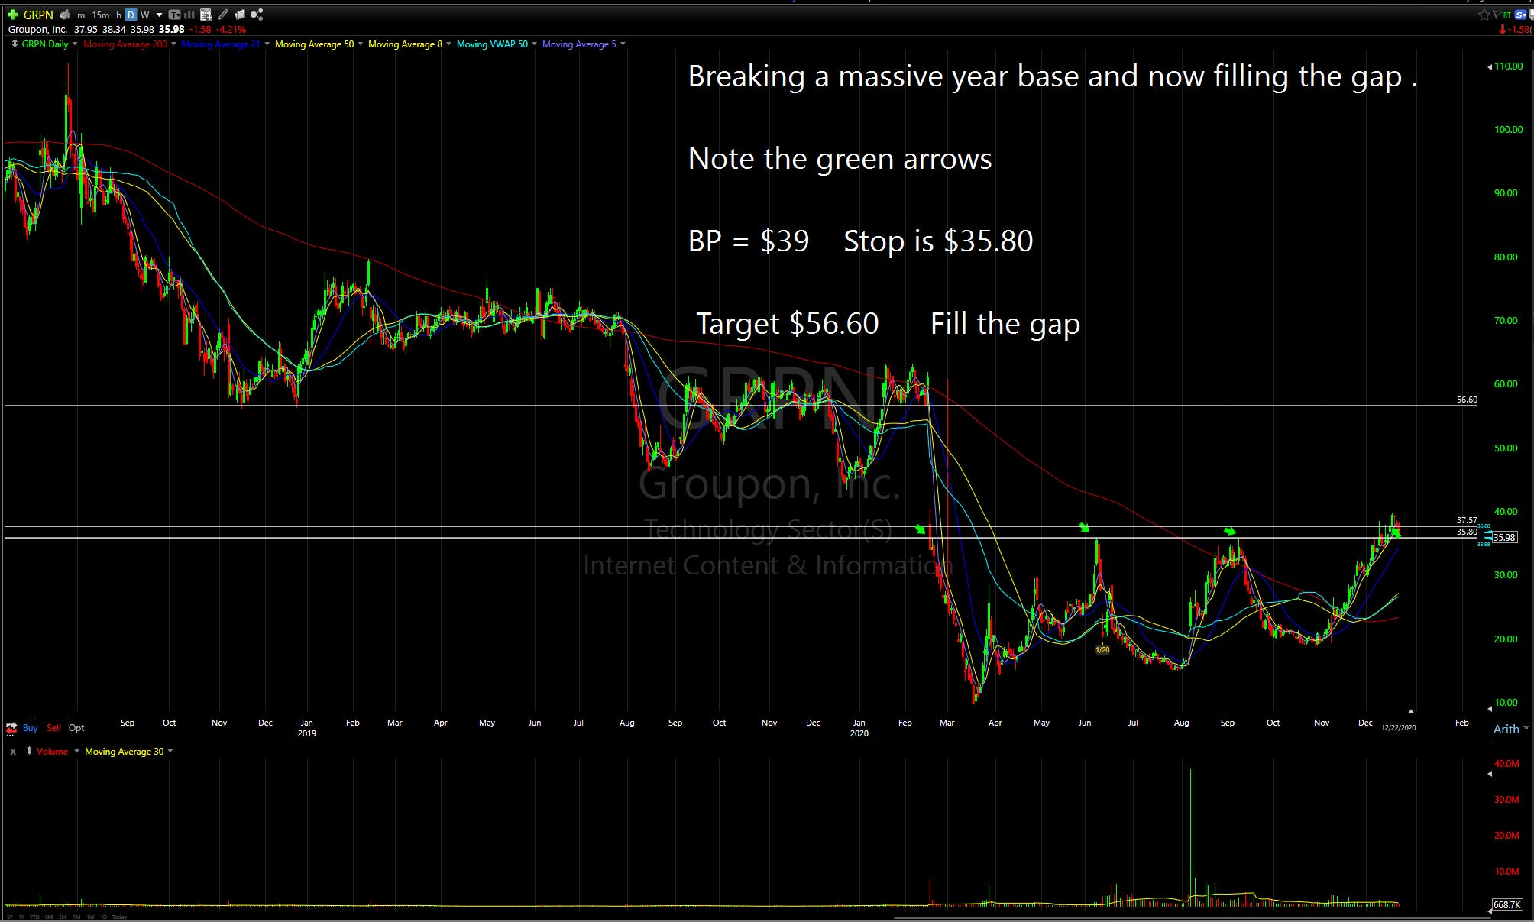Image resolution: width=1534 pixels, height=922 pixels.
Task: Click the red Volume label
Action: [52, 752]
